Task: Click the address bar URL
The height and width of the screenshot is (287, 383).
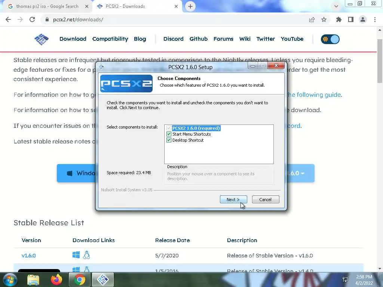Action: click(78, 19)
